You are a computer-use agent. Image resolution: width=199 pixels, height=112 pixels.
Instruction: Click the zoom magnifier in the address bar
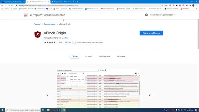click(163, 6)
